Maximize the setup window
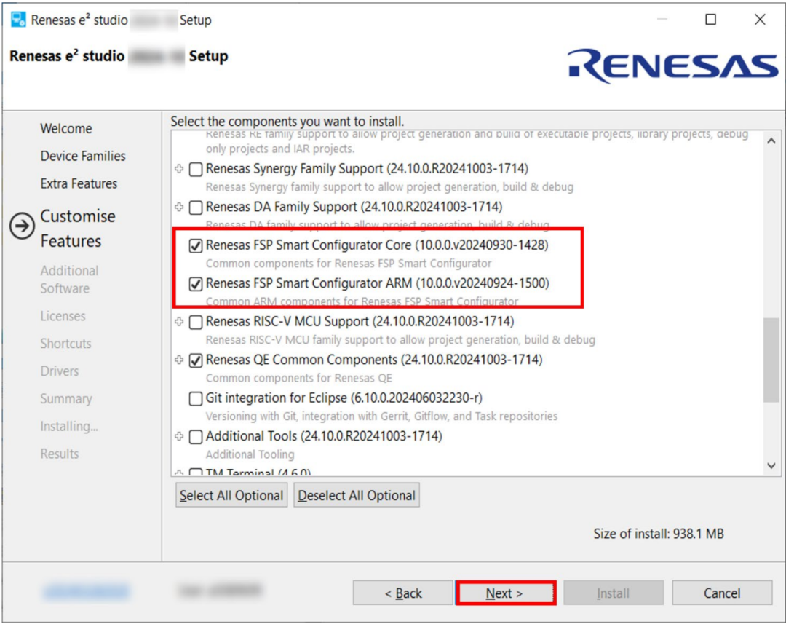This screenshot has height=624, width=786. coord(711,20)
